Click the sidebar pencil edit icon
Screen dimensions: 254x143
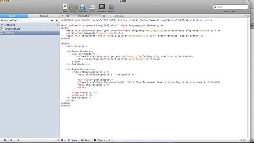point(12,140)
